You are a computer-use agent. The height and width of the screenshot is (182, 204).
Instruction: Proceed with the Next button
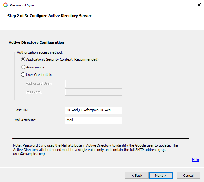coord(161,176)
